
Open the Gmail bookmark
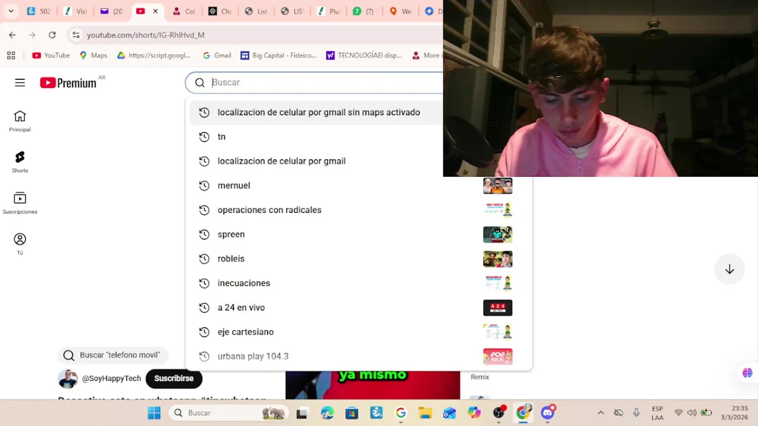tap(217, 56)
